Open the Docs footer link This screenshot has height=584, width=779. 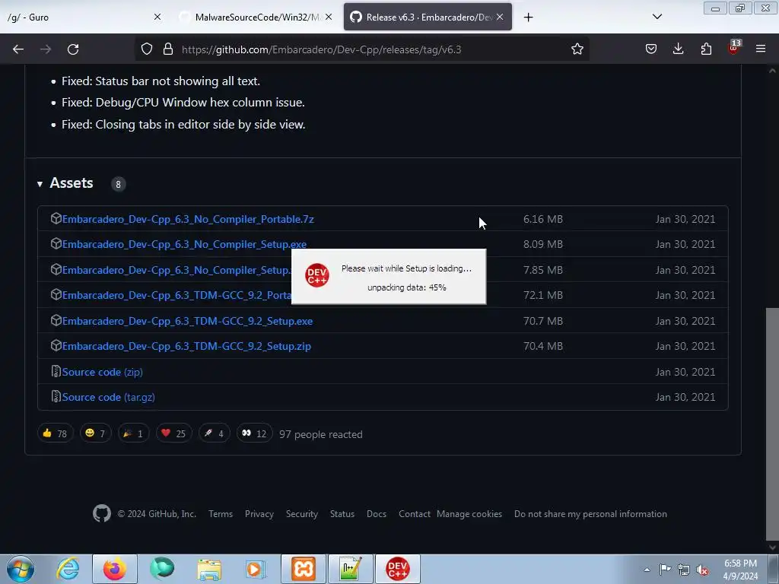tap(377, 514)
